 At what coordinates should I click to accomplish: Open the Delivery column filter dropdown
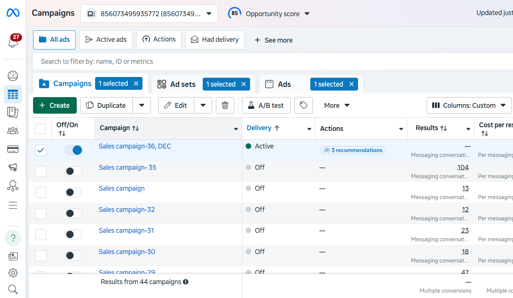click(x=310, y=128)
